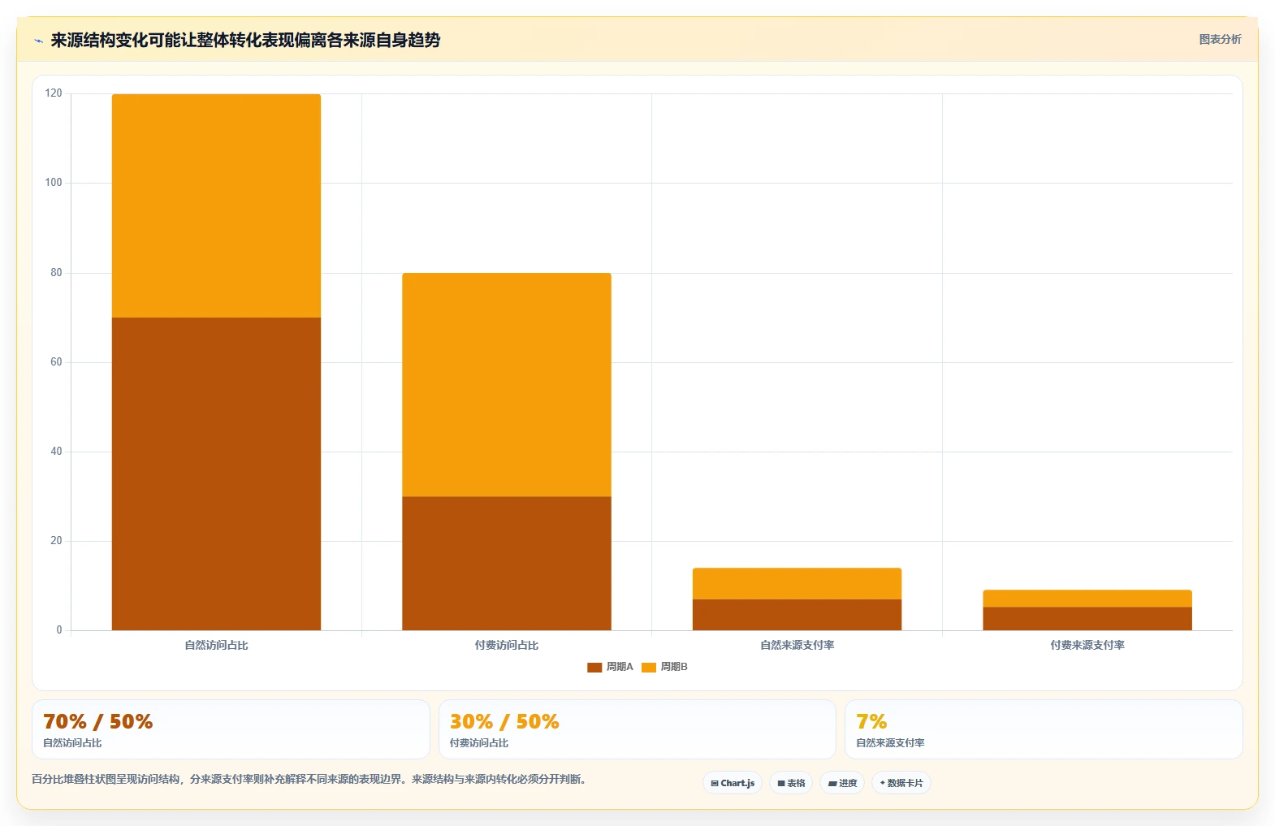Viewport: 1275px width, 826px height.
Task: Click the 周期B bar of 付费访问占比
Action: coord(507,384)
